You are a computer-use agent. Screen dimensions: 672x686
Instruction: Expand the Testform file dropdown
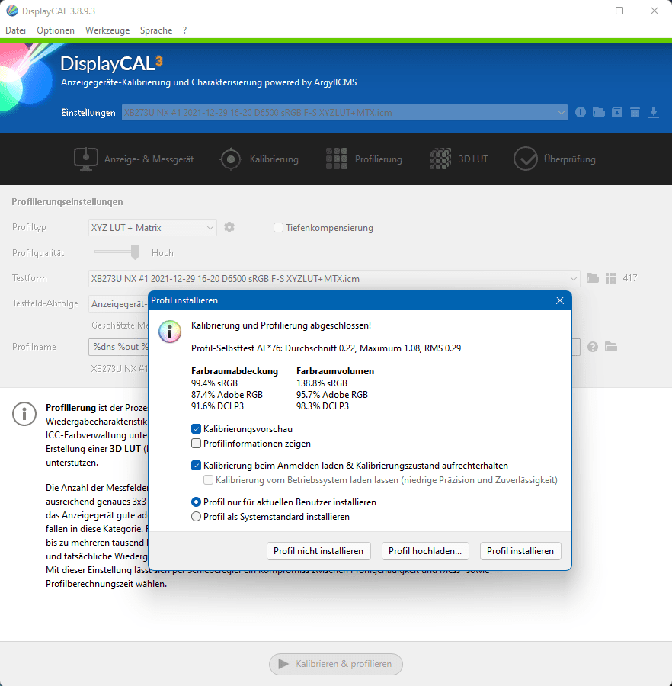[x=334, y=279]
